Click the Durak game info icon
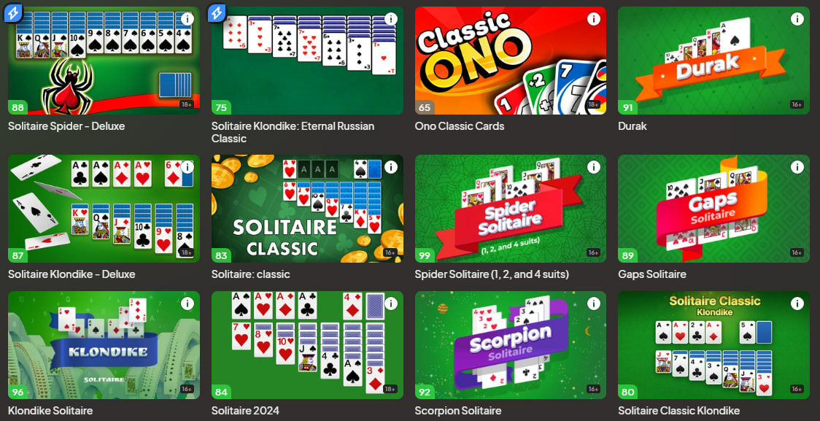The image size is (820, 421). coord(797,20)
